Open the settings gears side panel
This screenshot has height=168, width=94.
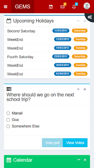(90, 17)
